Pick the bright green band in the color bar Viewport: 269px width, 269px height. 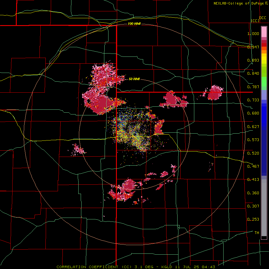point(264,82)
